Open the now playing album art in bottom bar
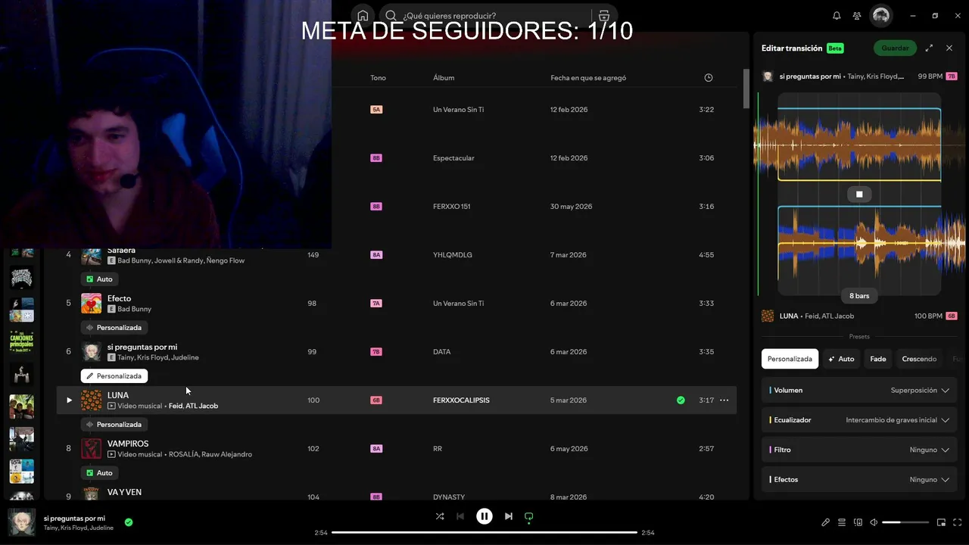Image resolution: width=969 pixels, height=545 pixels. 21,522
